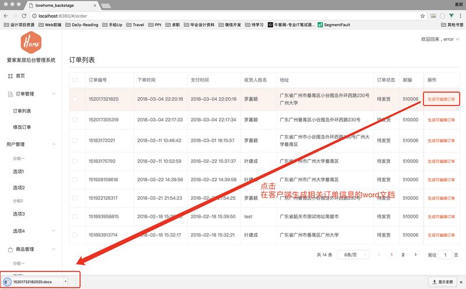Screen dimensions: 466x289
Task: Click the 支付时间 column header
Action: click(200, 80)
